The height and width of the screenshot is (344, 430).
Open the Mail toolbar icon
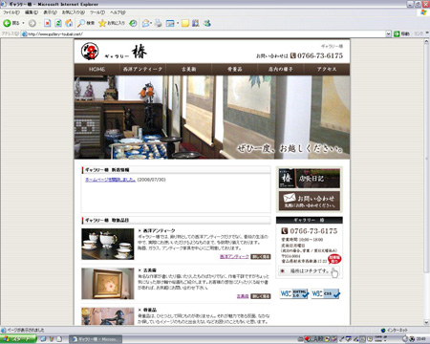click(146, 23)
